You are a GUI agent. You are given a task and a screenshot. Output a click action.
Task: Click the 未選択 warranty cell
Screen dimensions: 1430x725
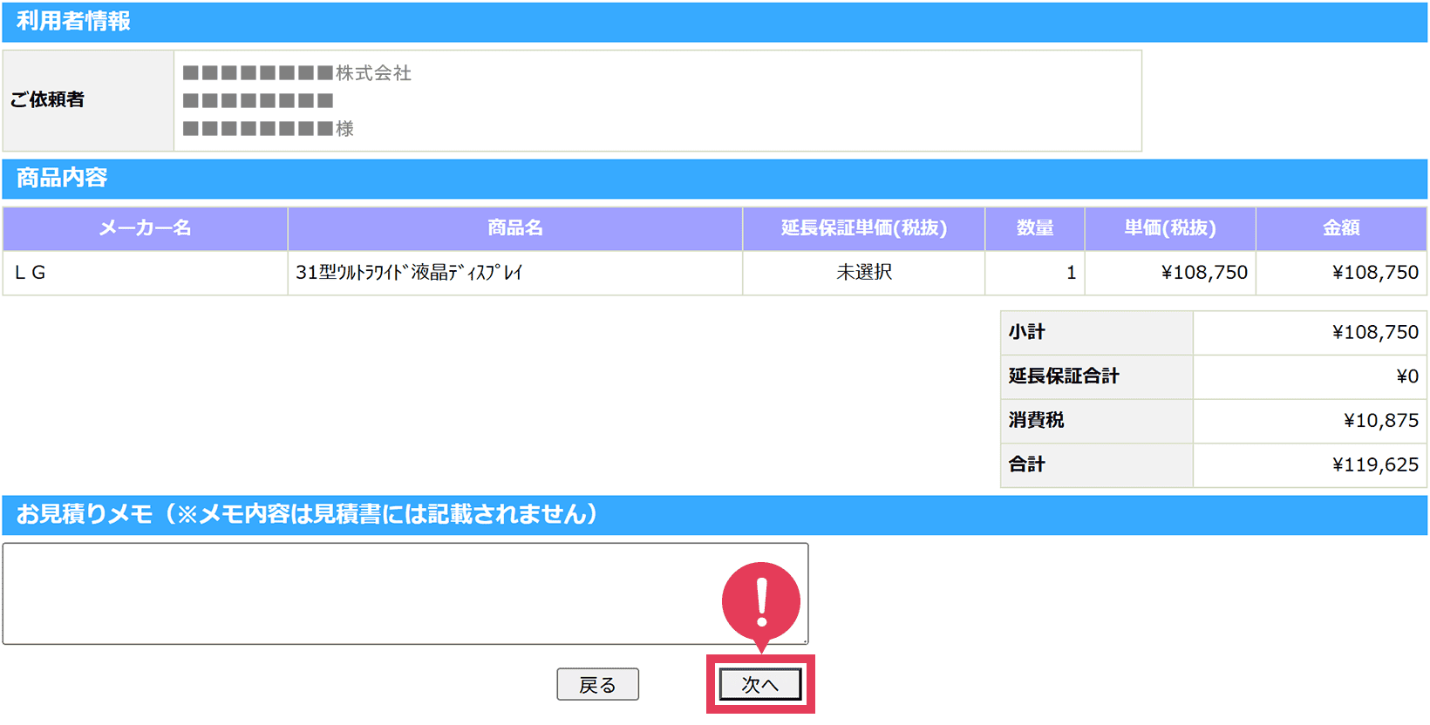click(x=864, y=273)
